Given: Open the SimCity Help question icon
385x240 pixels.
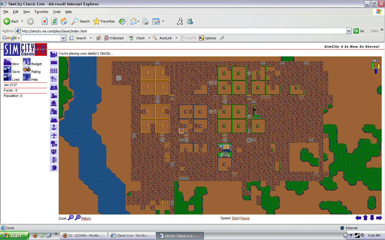Looking at the screenshot, I should 27,77.
